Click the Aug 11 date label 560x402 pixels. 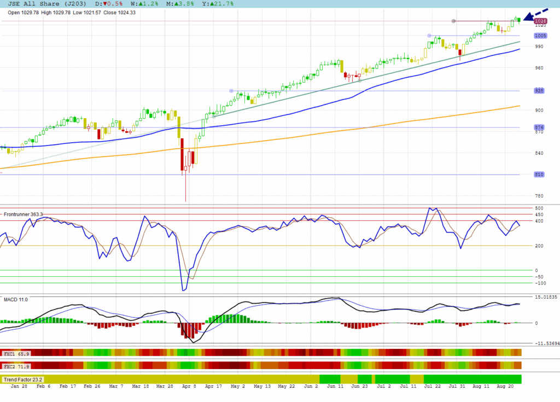tap(481, 386)
